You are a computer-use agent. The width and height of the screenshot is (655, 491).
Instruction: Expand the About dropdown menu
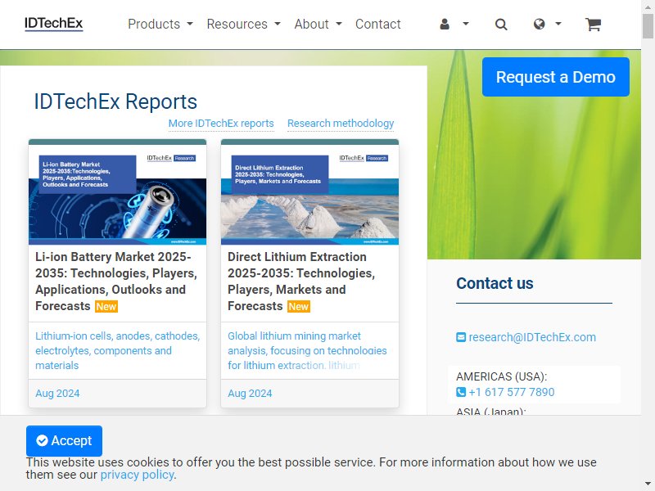click(x=318, y=25)
